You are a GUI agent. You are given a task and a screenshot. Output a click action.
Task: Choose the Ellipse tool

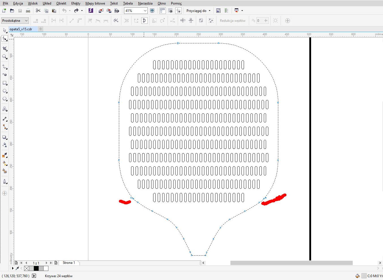pos(5,91)
